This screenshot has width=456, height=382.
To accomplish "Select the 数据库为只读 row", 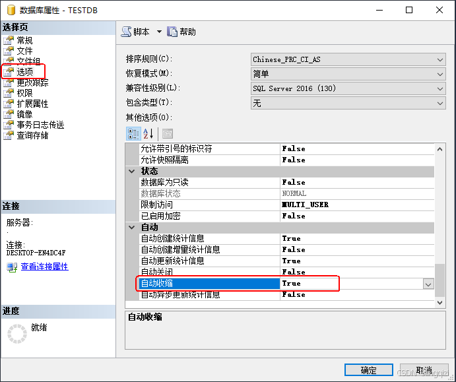I will pos(287,182).
